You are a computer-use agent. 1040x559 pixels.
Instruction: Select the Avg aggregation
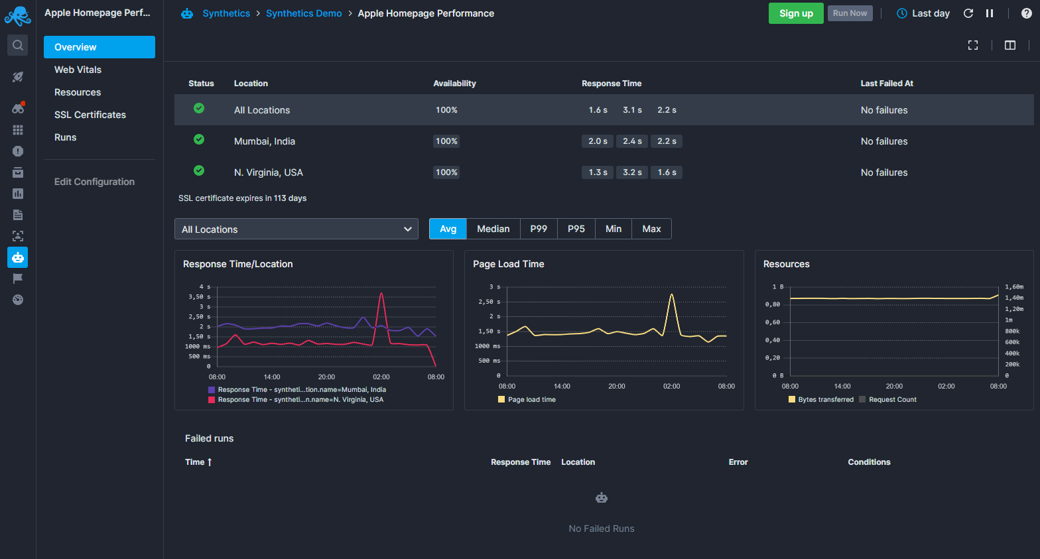coord(448,229)
